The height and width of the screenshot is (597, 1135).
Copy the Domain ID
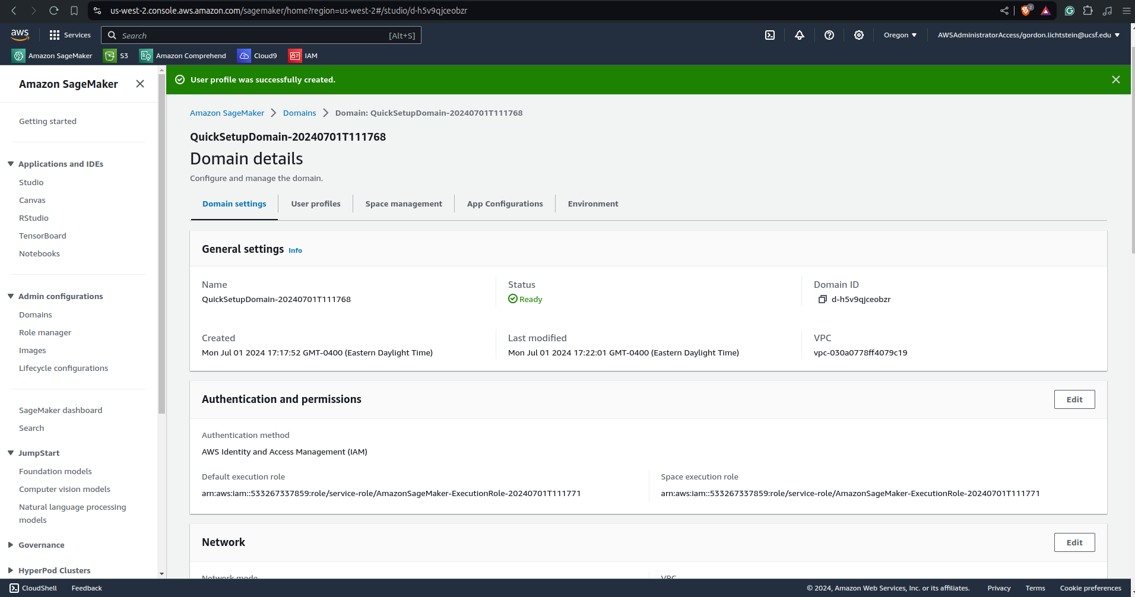tap(822, 299)
